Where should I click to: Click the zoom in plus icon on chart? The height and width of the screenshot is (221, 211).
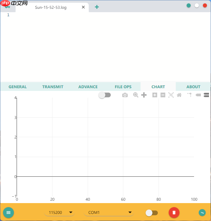(155, 95)
